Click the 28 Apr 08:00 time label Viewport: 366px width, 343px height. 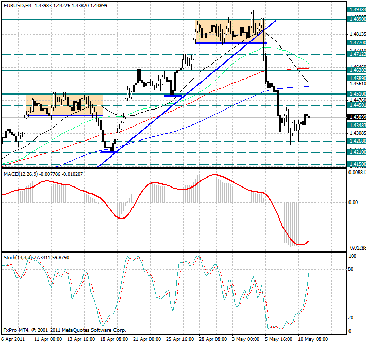(213, 339)
